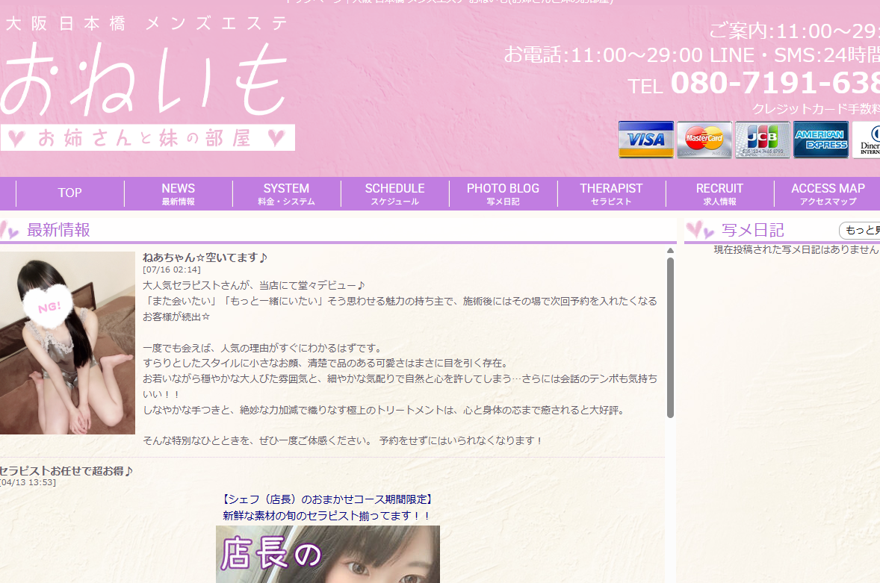Click the もっと見る button in 写メ日記

pos(860,231)
